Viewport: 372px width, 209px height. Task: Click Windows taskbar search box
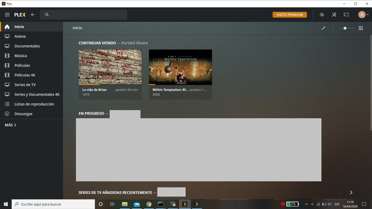point(53,204)
